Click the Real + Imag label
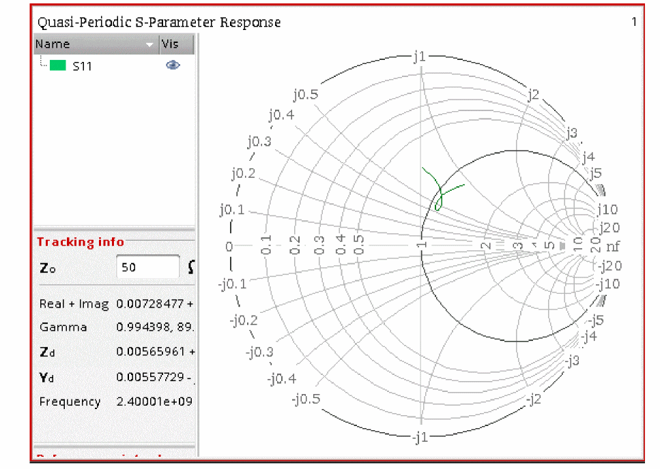The width and height of the screenshot is (660, 469). 74,304
